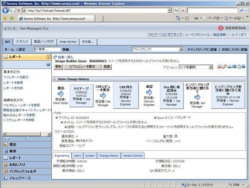Collapse the State Change History section
This screenshot has width=250, height=188.
[54, 79]
